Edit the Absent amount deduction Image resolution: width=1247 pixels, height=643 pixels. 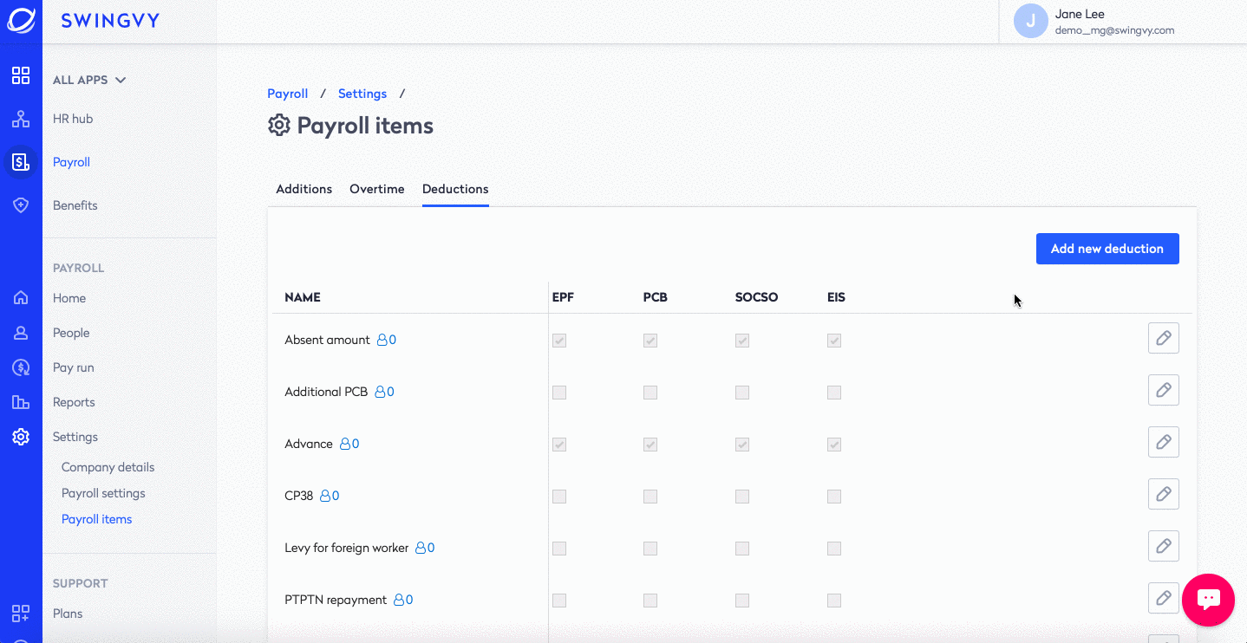(x=1164, y=338)
